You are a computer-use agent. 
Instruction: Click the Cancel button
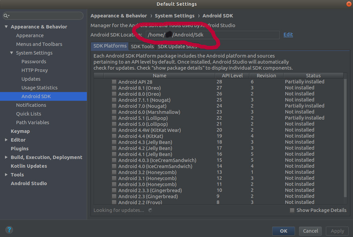(x=310, y=231)
